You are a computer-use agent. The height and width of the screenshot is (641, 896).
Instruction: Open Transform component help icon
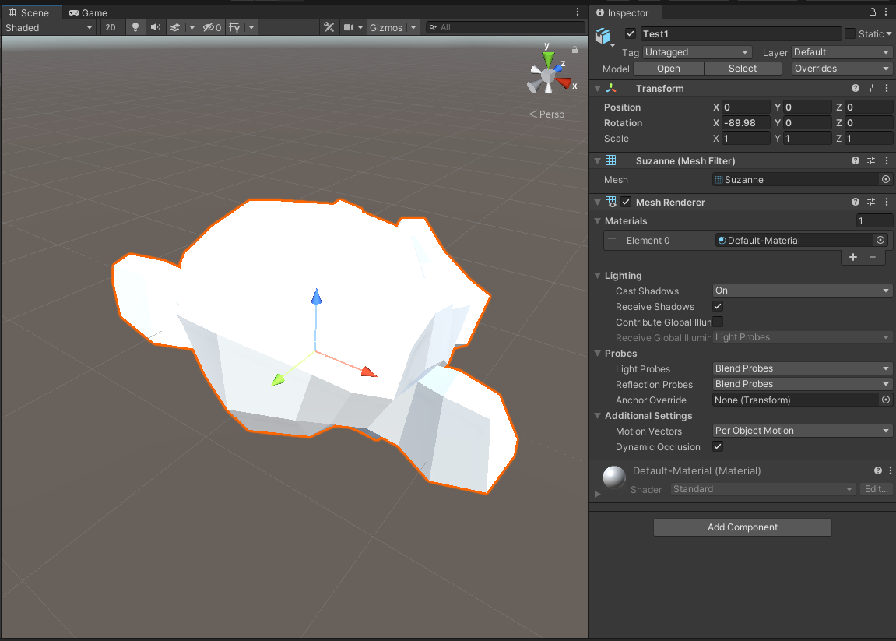(856, 89)
